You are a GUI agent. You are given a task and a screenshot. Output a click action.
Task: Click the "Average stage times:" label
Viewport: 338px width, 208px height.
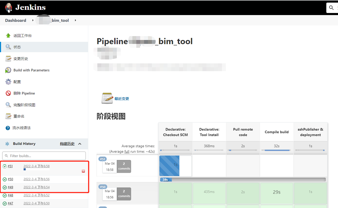pos(138,146)
